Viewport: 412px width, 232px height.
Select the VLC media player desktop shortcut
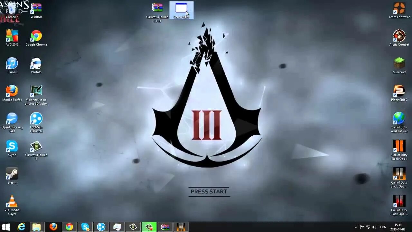12,206
